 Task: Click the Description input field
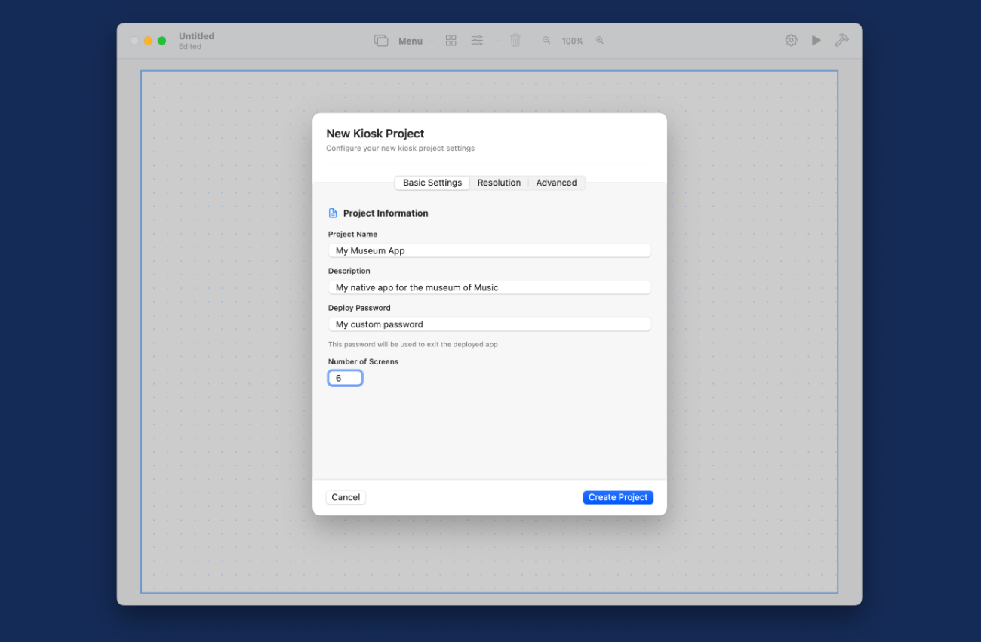coord(490,287)
